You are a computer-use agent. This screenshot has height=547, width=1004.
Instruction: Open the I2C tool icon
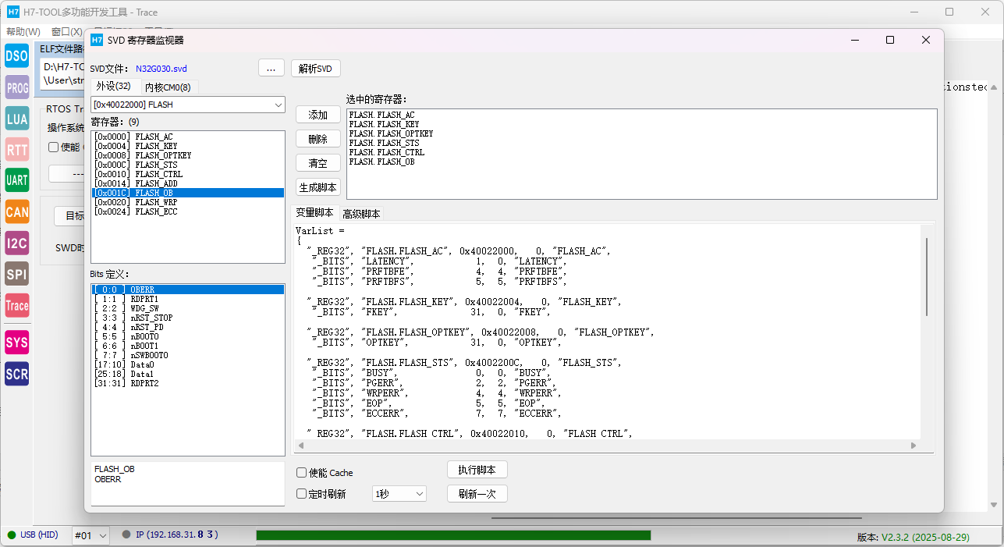16,243
